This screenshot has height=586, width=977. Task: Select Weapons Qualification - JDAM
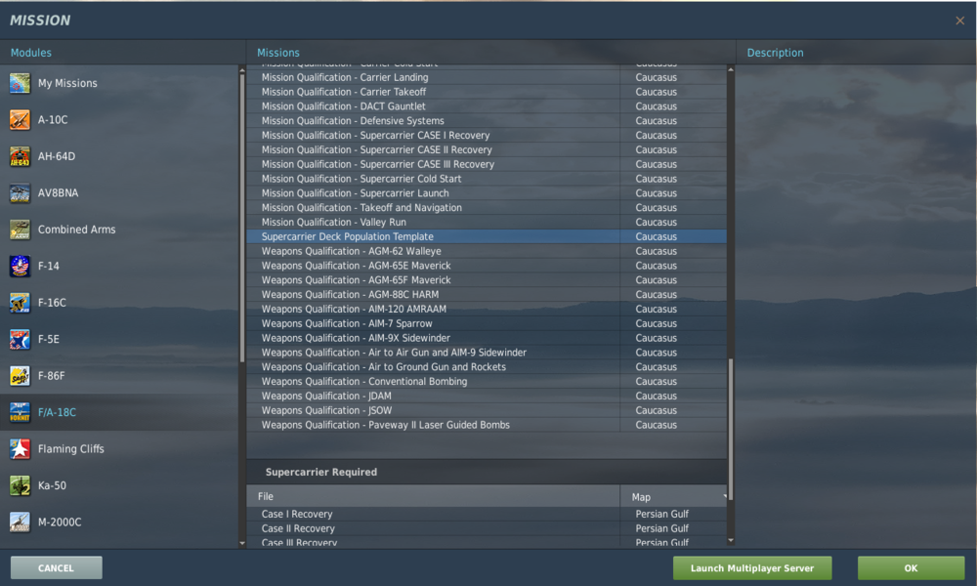(x=486, y=397)
